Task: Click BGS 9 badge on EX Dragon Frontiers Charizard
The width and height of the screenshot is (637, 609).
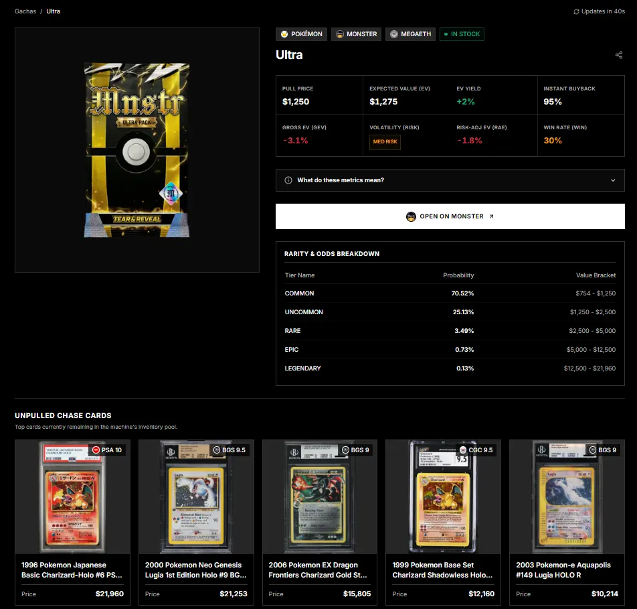Action: [355, 450]
